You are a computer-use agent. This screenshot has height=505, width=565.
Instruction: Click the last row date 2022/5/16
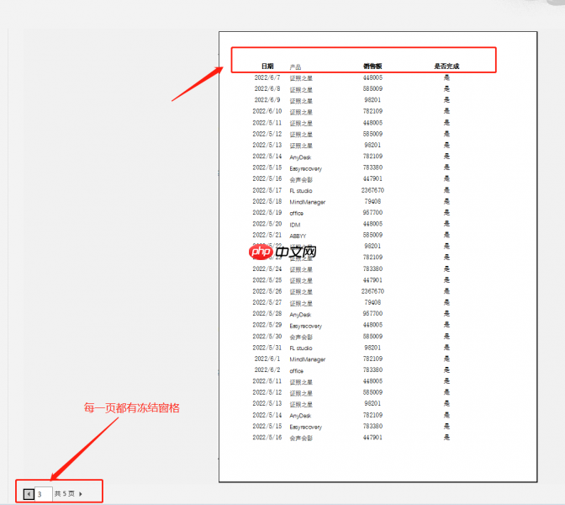coord(267,437)
